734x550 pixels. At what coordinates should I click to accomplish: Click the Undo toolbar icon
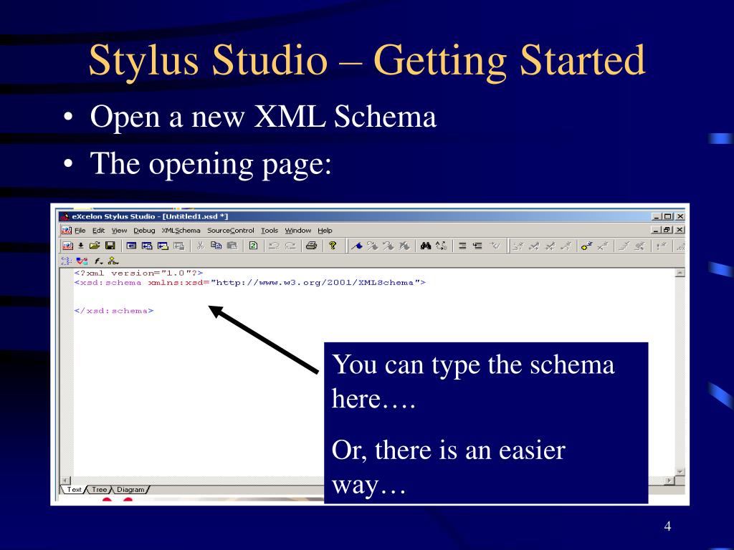click(275, 246)
